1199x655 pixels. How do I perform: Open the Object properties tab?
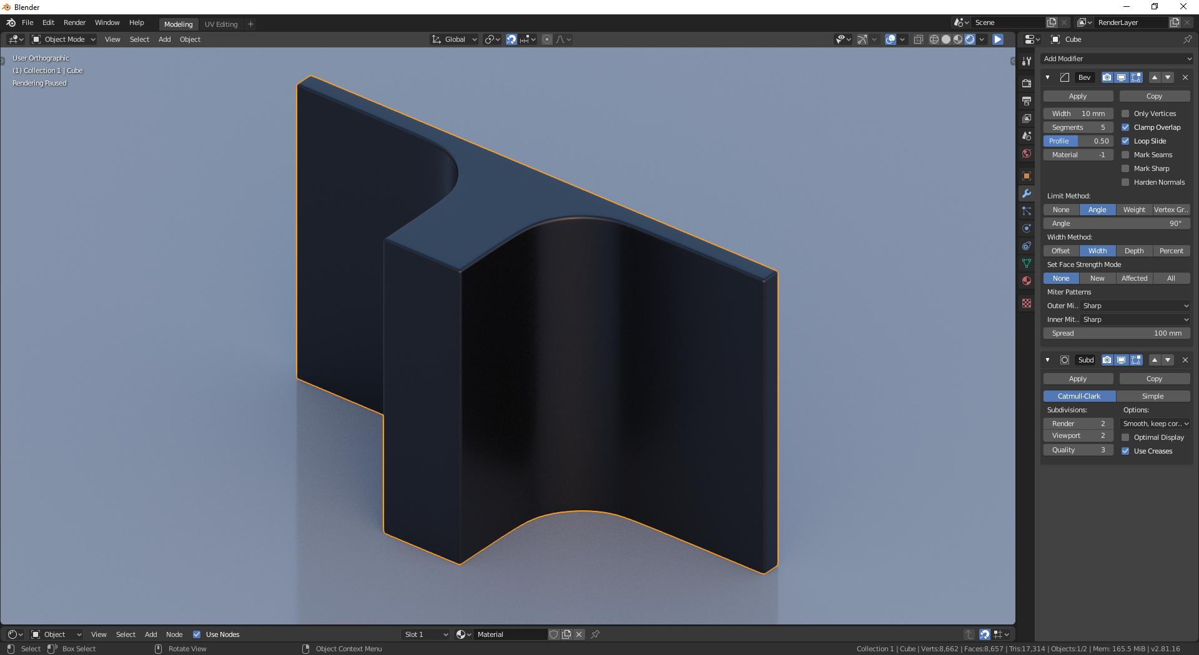[x=1026, y=176]
